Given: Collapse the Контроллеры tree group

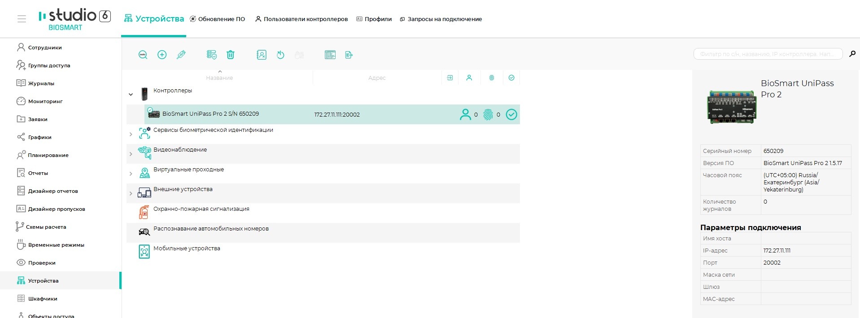Looking at the screenshot, I should [x=131, y=95].
